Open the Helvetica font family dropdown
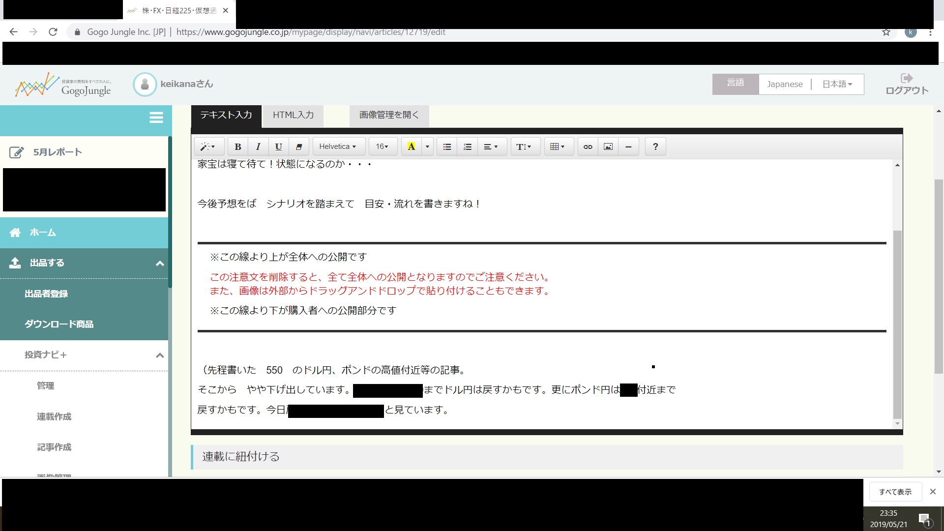This screenshot has width=944, height=531. coord(338,147)
